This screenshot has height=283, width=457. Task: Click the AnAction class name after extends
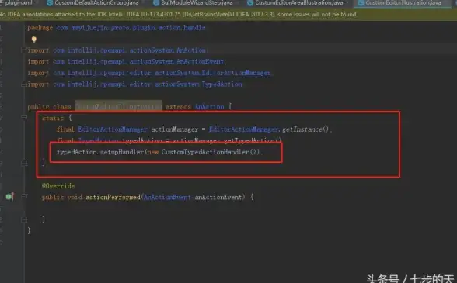click(210, 107)
